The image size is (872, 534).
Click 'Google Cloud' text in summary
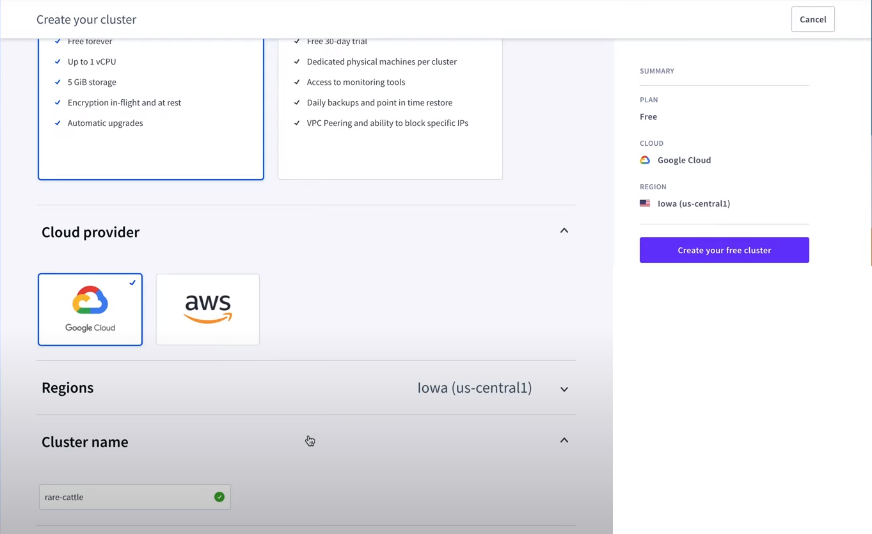(x=685, y=160)
